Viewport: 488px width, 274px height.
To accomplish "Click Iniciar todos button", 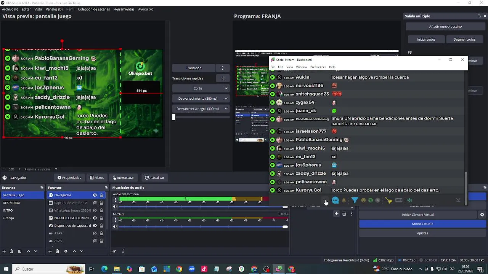I will [x=426, y=40].
